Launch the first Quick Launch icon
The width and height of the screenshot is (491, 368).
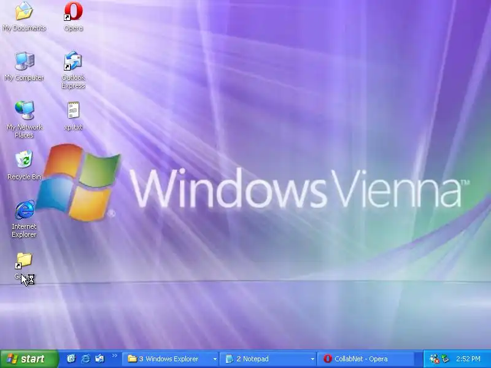[71, 359]
